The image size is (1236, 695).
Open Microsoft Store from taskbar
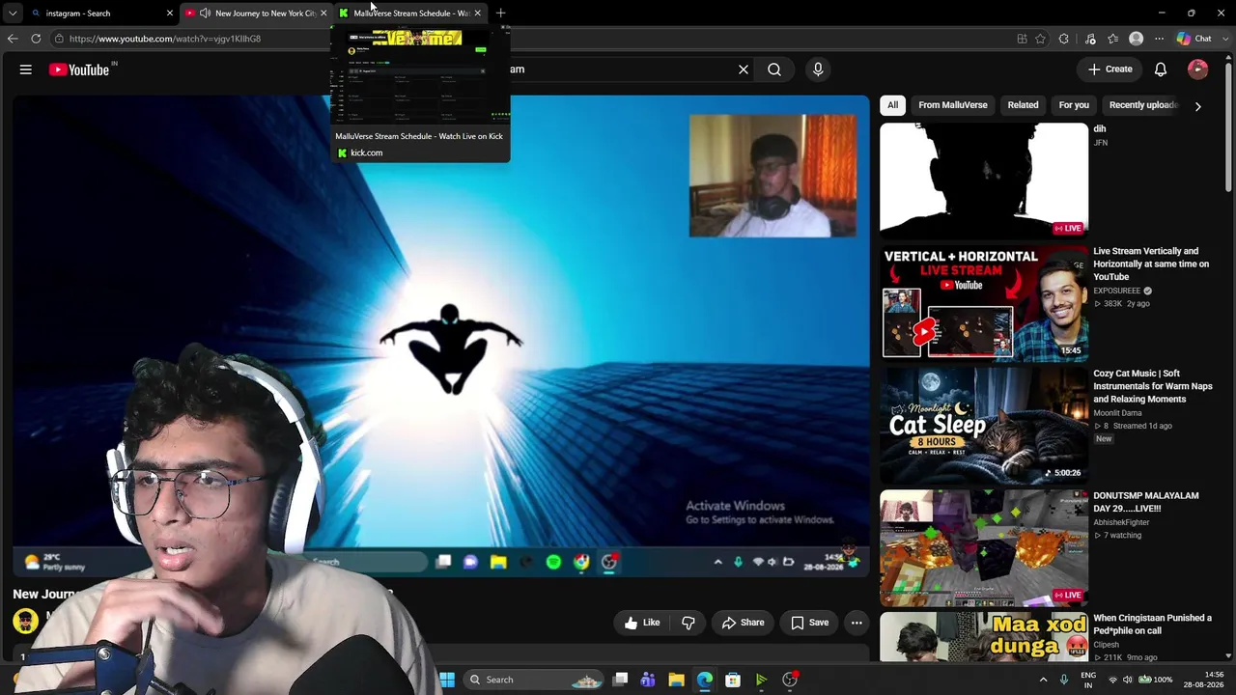click(x=733, y=680)
